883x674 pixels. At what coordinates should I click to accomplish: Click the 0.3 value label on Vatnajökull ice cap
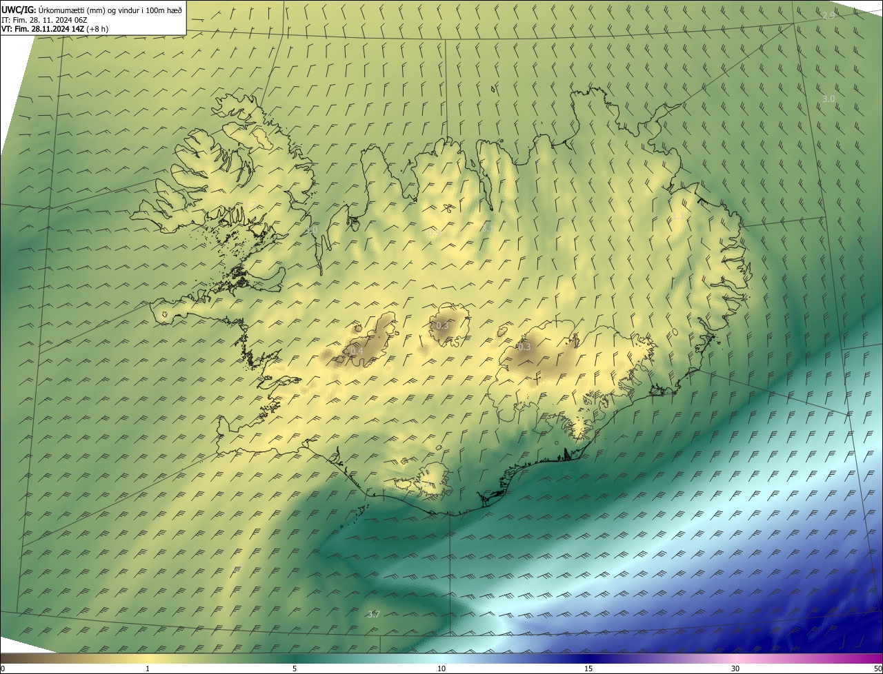point(524,347)
